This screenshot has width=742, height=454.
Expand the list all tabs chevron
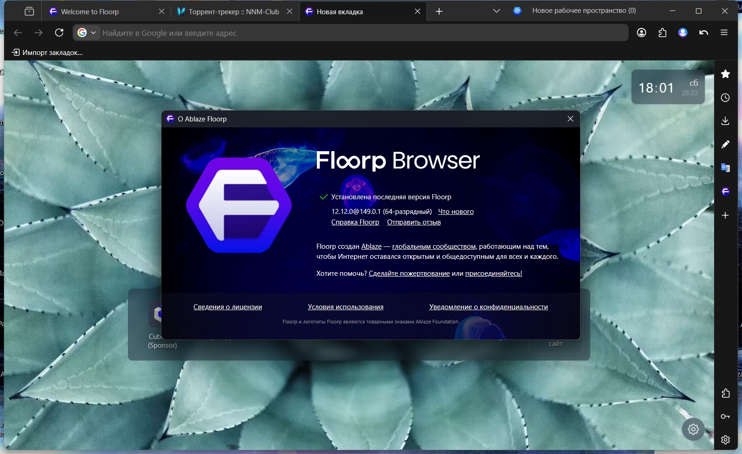tap(496, 11)
